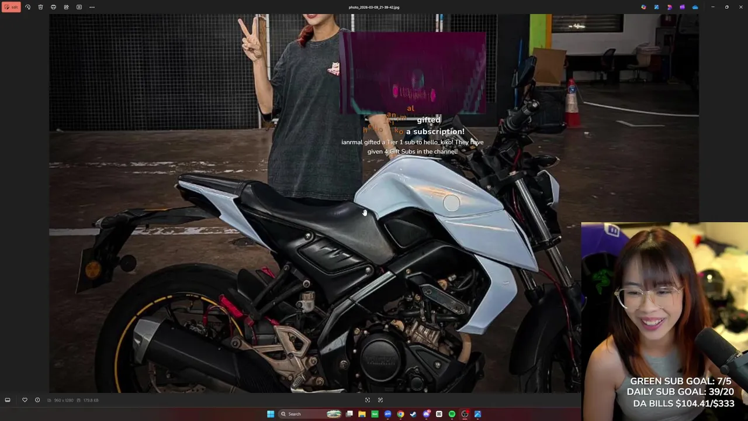Open the colorful Designer icon in title bar
The image size is (748, 421).
point(643,7)
